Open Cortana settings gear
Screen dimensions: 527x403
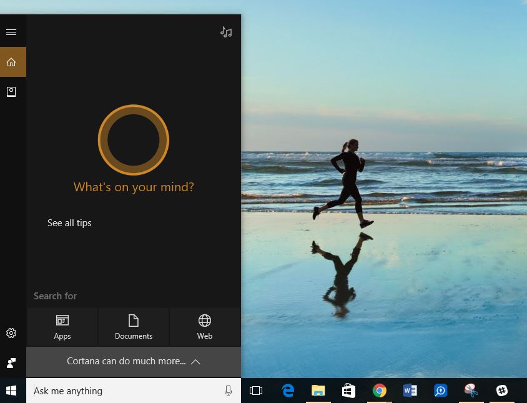click(x=11, y=333)
